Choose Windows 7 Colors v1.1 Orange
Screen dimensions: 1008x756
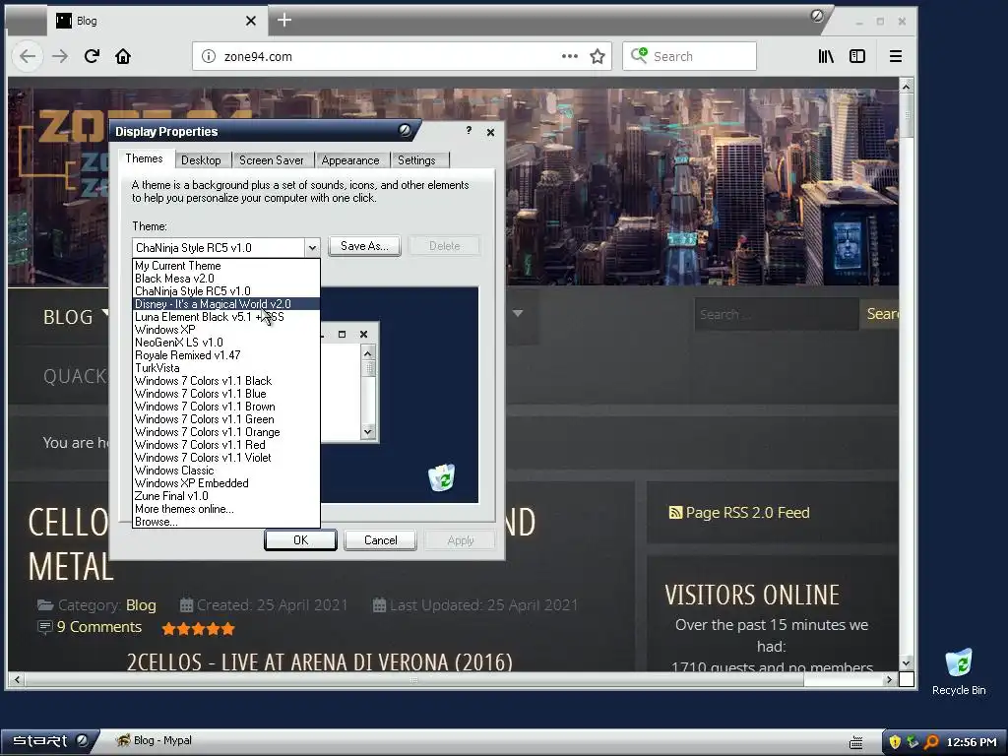coord(225,433)
